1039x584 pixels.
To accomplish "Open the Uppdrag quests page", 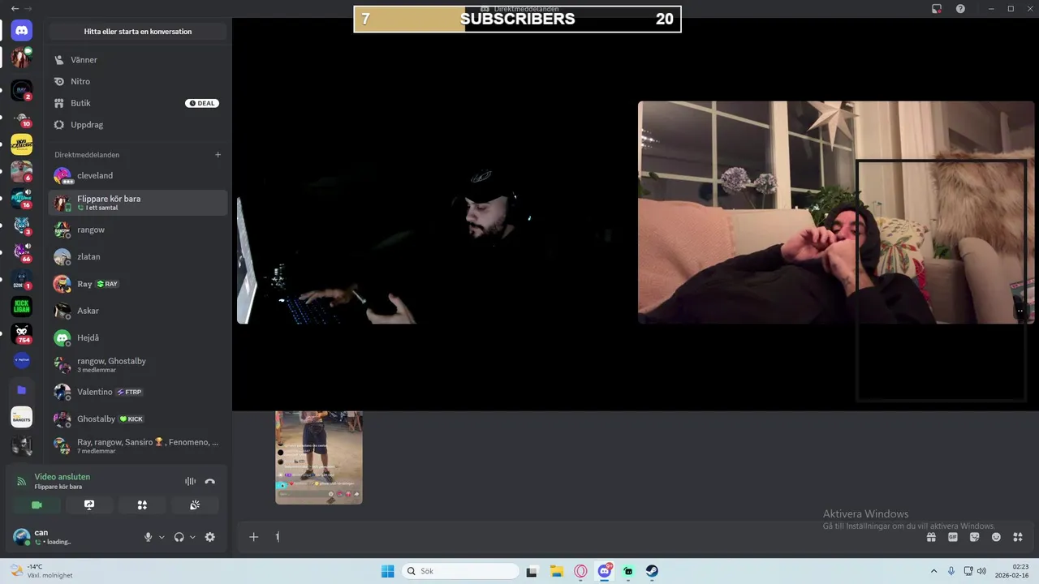I will point(138,125).
